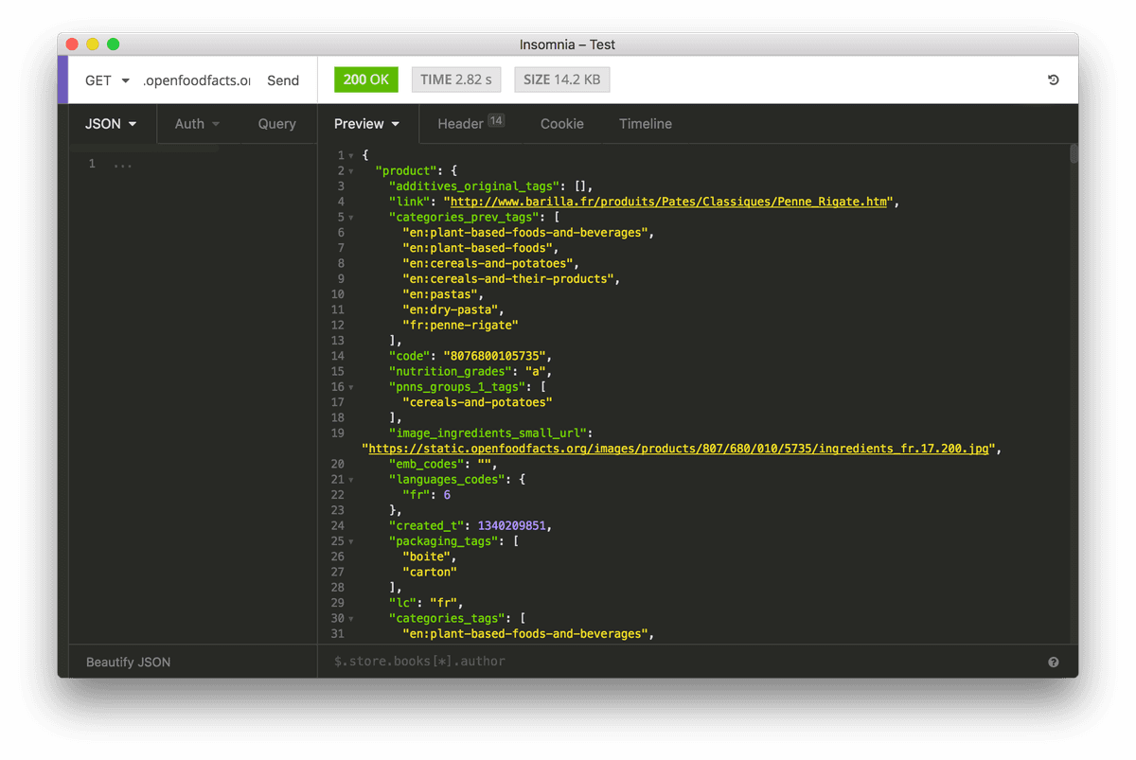The width and height of the screenshot is (1136, 760).
Task: Click the "link" key on line 4
Action: (409, 202)
